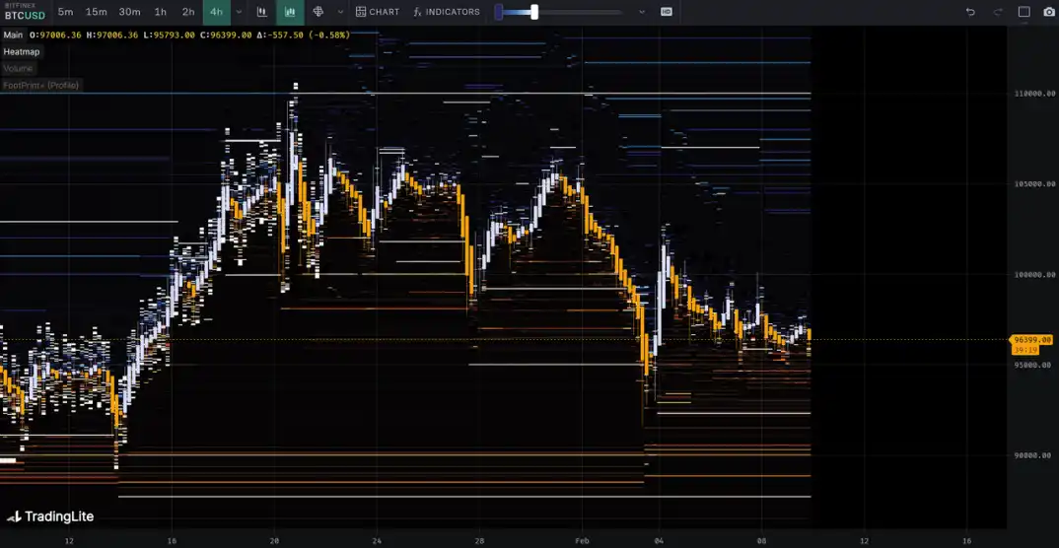Viewport: 1059px width, 548px height.
Task: Toggle the HD heatmap quality icon
Action: coord(667,12)
